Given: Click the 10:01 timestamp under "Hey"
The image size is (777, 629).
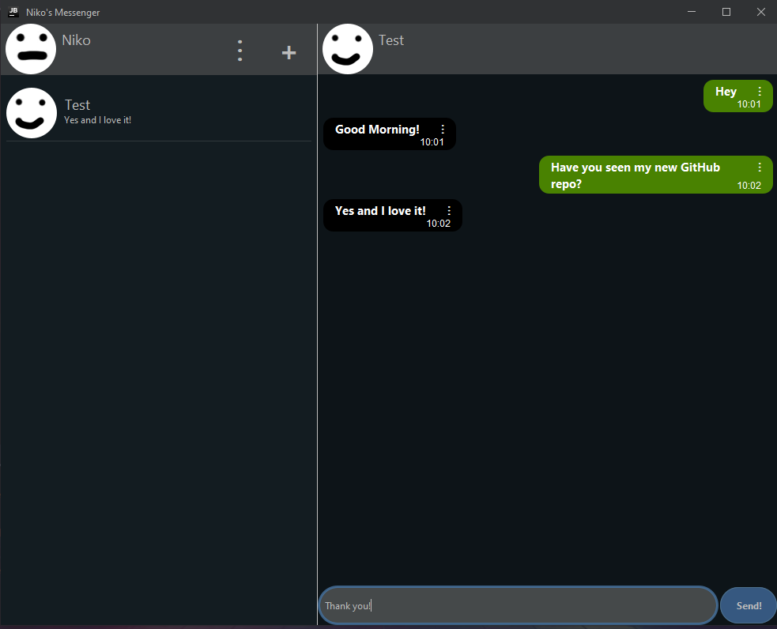Looking at the screenshot, I should (x=749, y=104).
